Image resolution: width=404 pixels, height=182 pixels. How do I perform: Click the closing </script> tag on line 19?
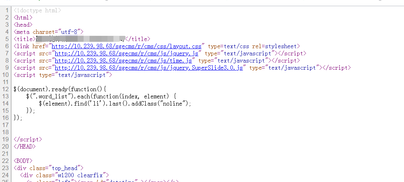(27, 139)
